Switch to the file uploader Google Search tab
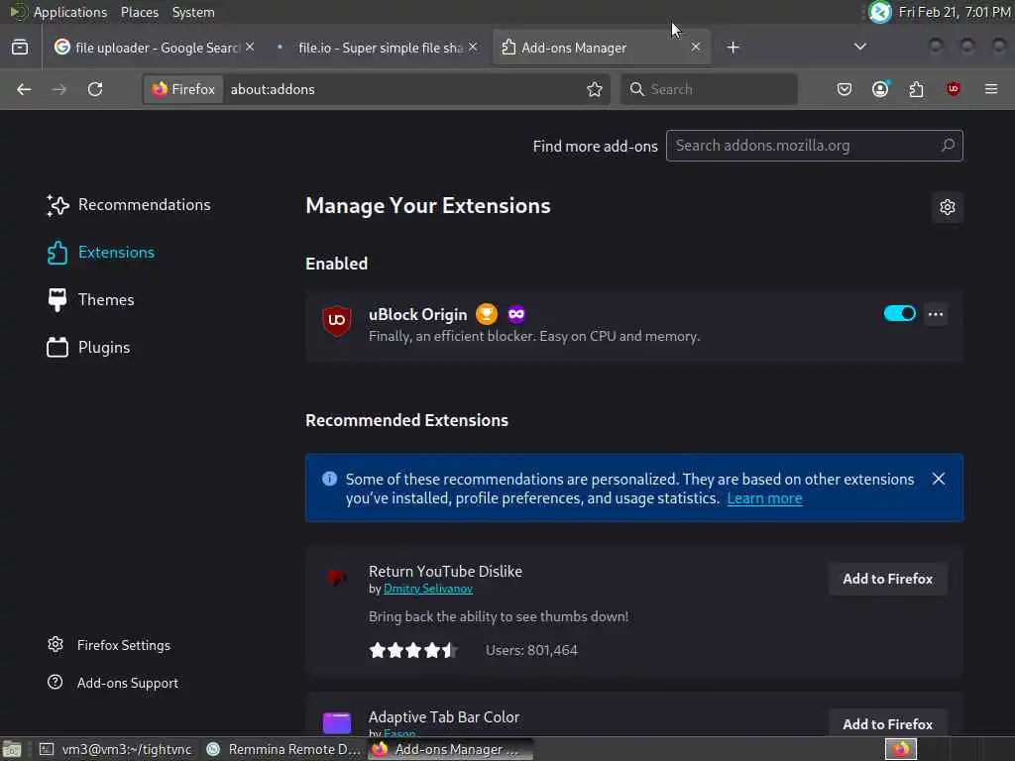Viewport: 1015px width, 761px height. (154, 48)
